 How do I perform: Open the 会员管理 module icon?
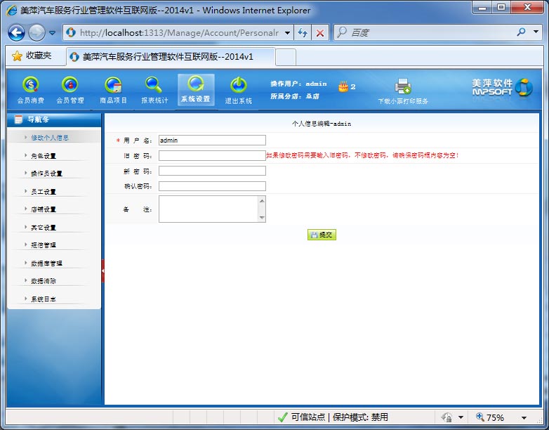(x=70, y=85)
